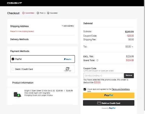Click the Succeed checkout step
Screen dimensions: 145x114
point(52,13)
